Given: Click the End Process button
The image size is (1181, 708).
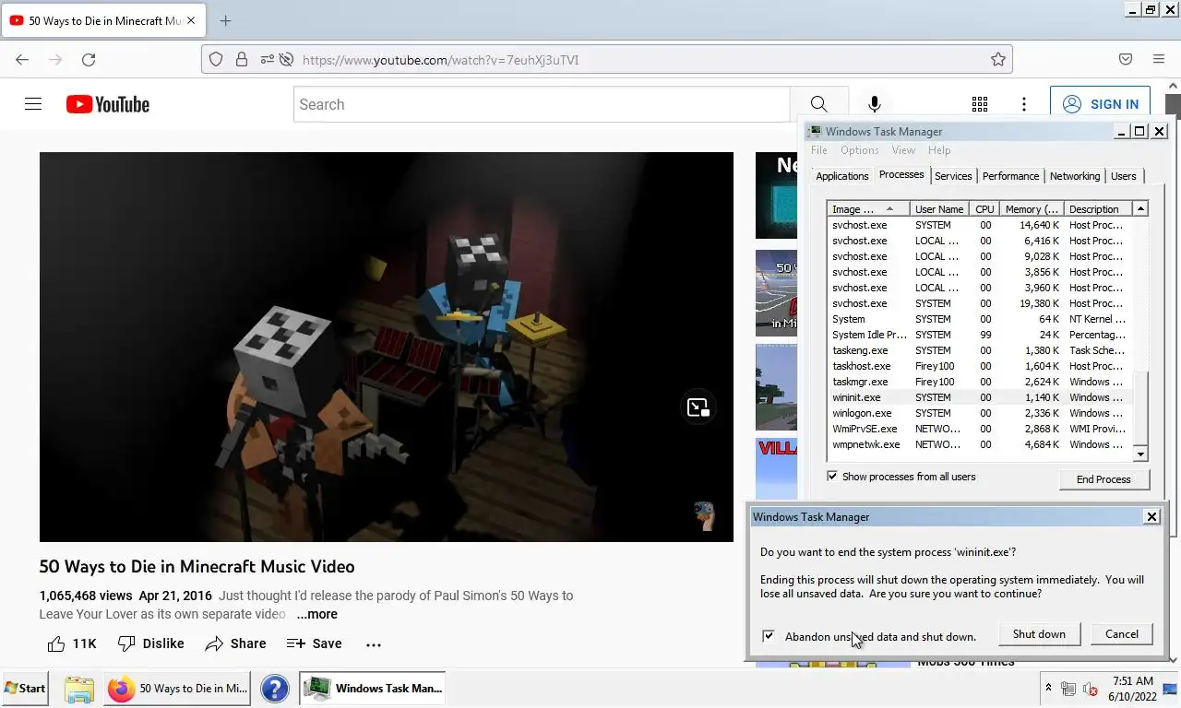Looking at the screenshot, I should pos(1103,479).
